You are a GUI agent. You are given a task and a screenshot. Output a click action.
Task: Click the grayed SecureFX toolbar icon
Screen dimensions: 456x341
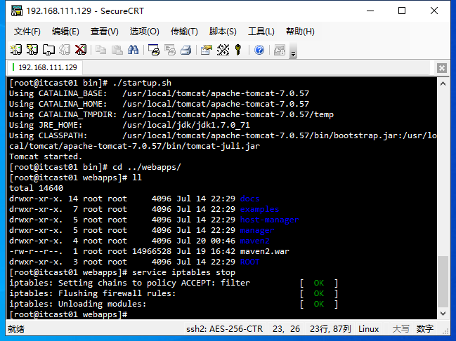pyautogui.click(x=280, y=50)
